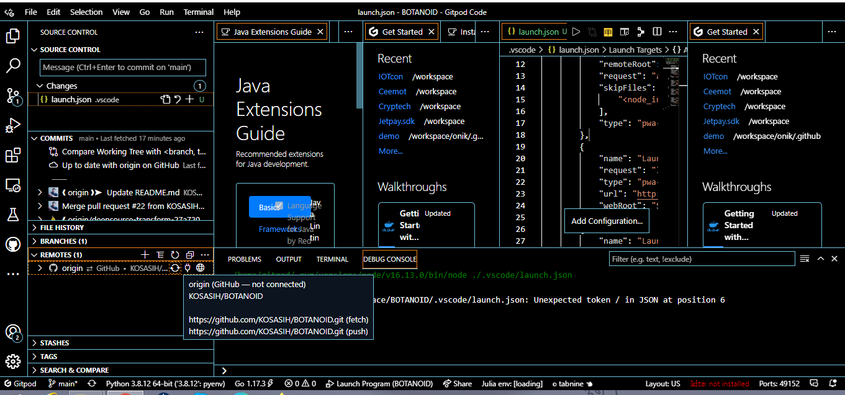Click More link in right Recent list
The width and height of the screenshot is (845, 395).
pos(715,151)
